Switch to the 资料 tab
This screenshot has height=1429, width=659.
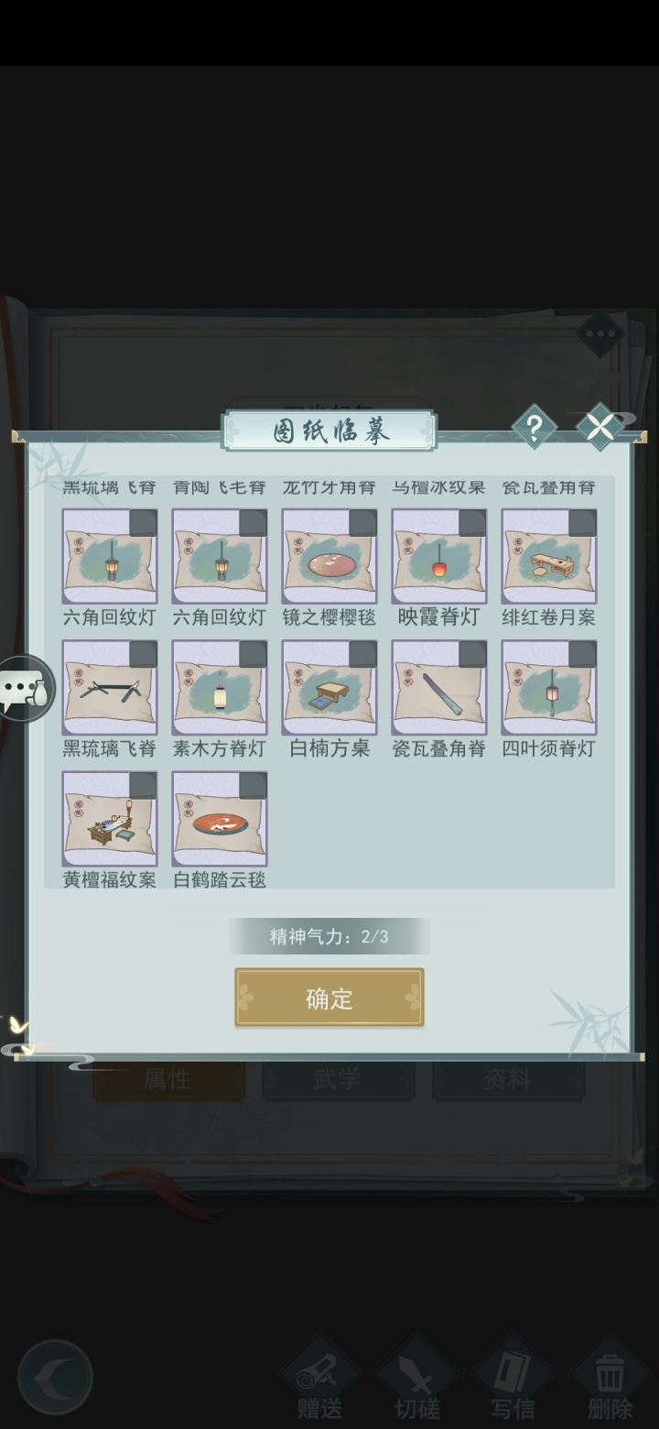coord(507,1080)
